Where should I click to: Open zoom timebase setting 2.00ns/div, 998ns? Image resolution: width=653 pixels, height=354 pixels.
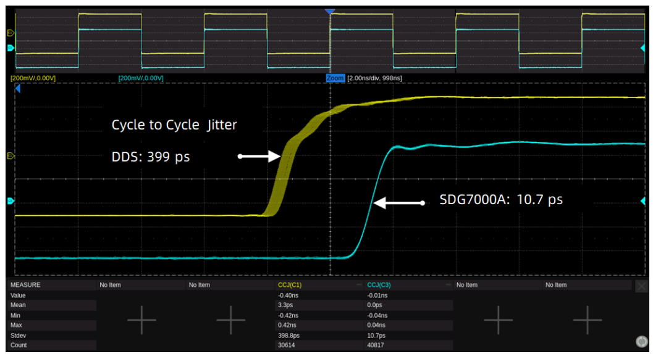[x=374, y=78]
